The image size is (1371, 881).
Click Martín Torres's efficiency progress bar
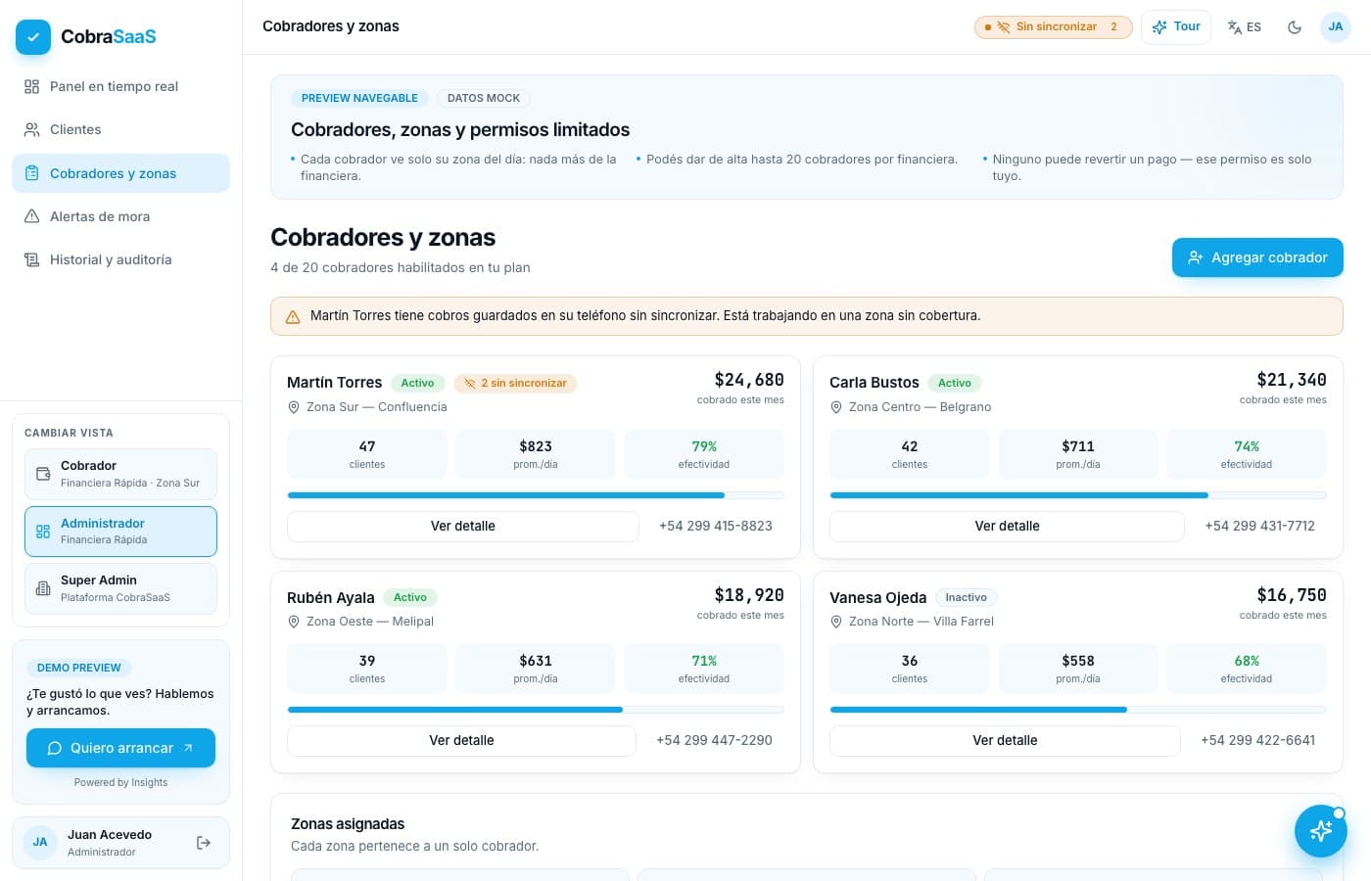point(536,495)
